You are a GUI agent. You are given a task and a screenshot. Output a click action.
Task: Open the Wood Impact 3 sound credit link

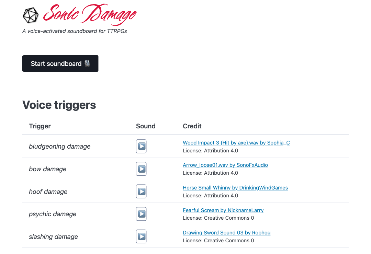236,142
